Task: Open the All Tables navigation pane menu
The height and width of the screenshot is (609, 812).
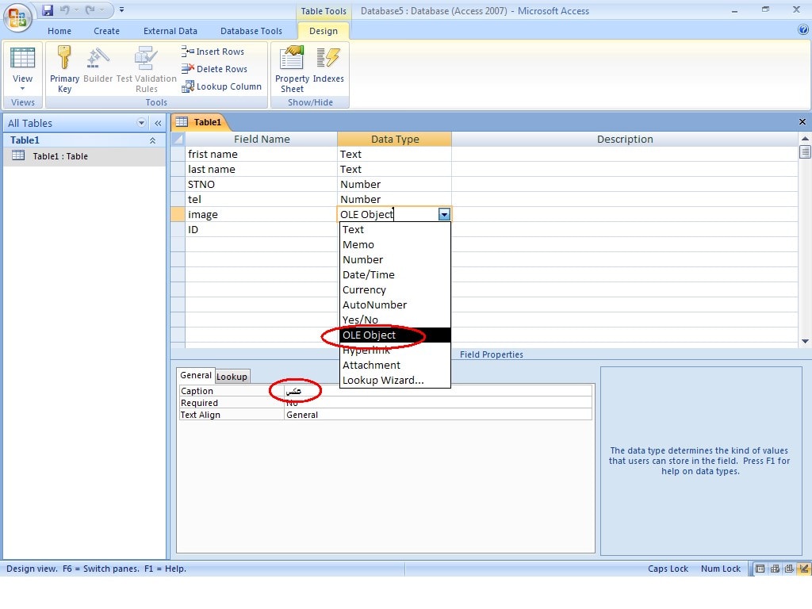Action: (141, 123)
